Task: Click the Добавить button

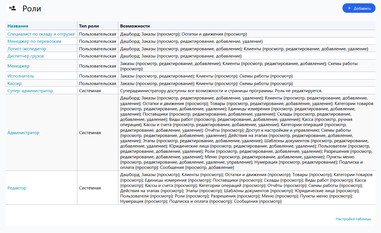Action: coord(359,8)
